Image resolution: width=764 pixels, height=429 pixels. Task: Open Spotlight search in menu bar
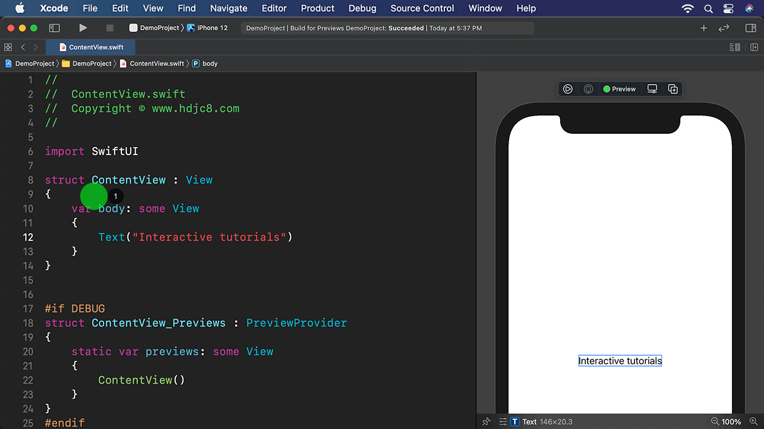pyautogui.click(x=708, y=9)
